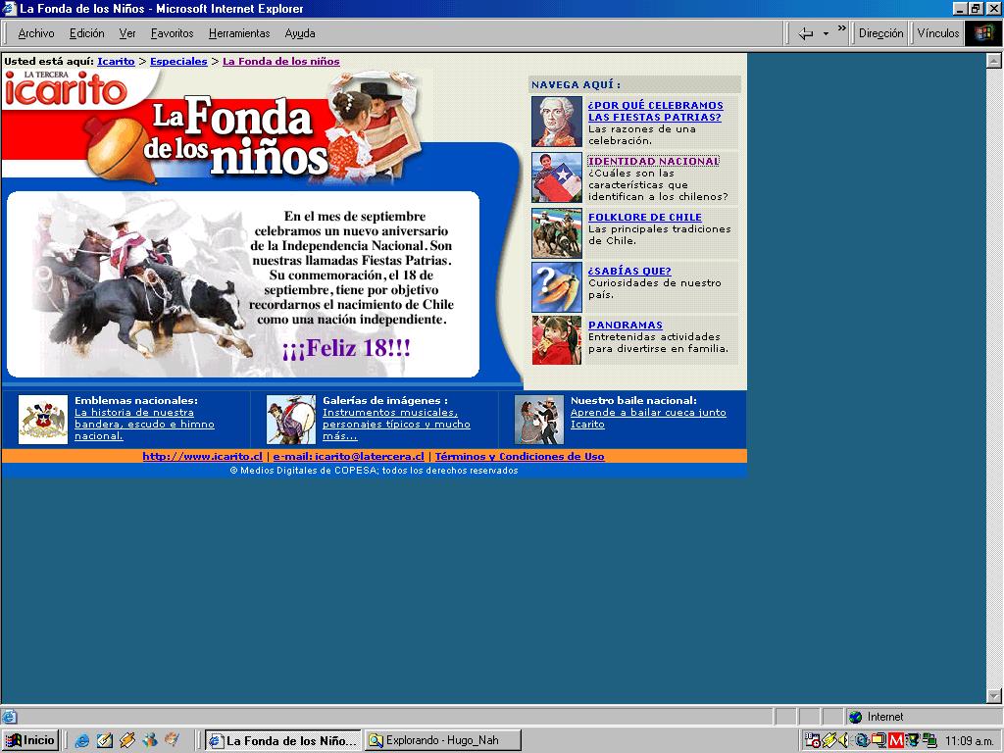Switch to Explorando - Hugo_Nah taskbar button
Viewport: 1004px width, 753px height.
(x=443, y=741)
